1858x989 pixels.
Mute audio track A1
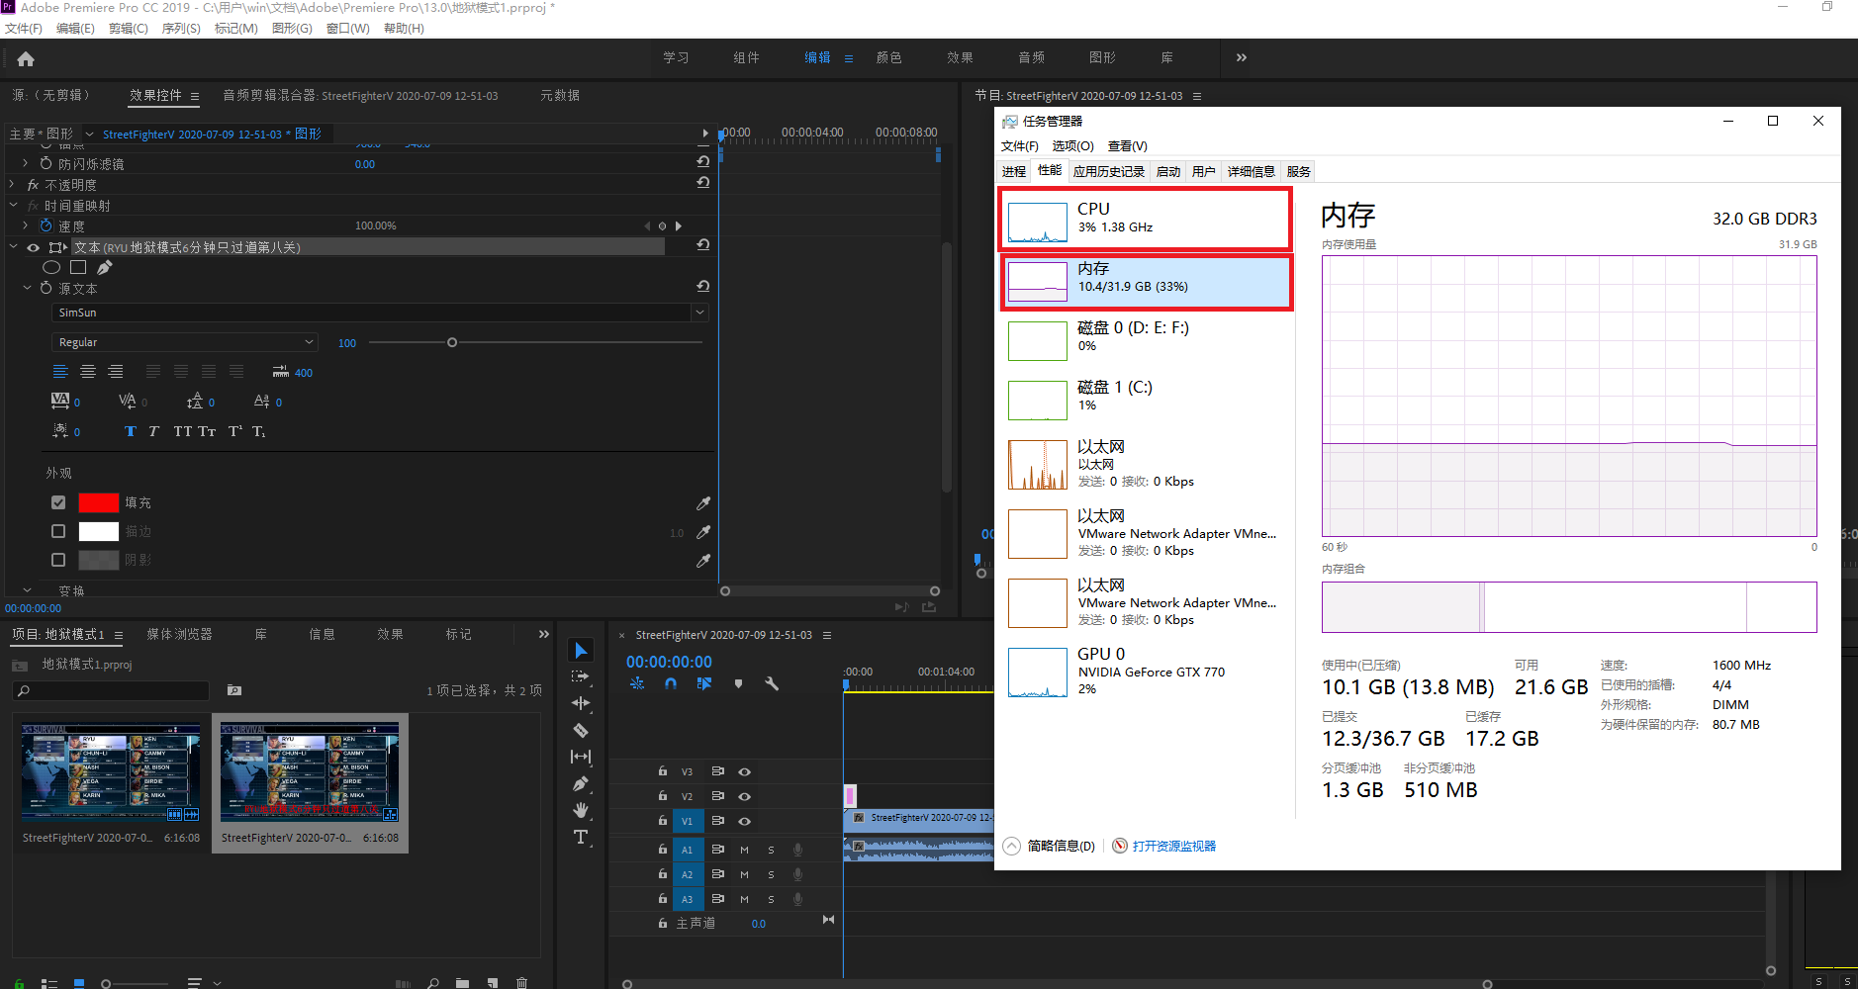[x=744, y=850]
